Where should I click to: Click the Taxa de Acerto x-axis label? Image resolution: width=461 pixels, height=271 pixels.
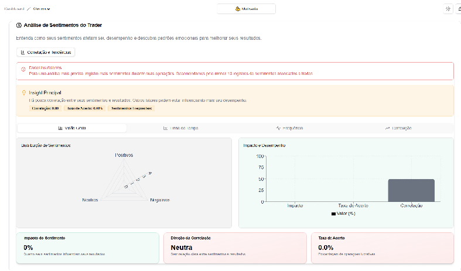(x=353, y=206)
